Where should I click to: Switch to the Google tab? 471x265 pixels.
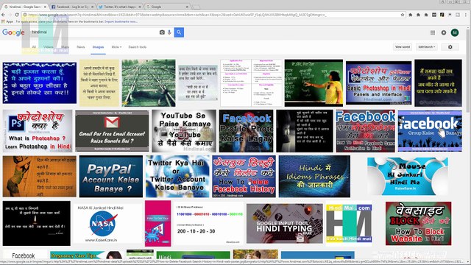167,7
